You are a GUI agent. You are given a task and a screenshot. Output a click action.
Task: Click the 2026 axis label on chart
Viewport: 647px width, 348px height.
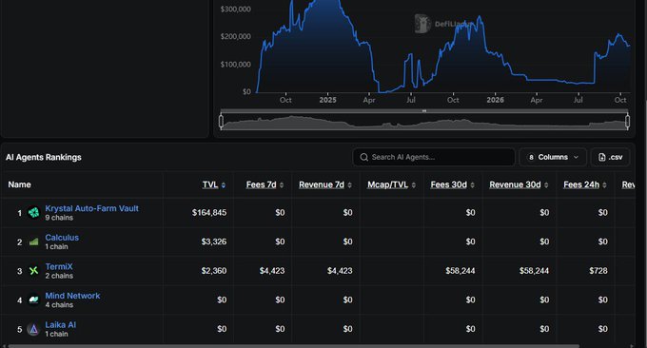point(495,100)
